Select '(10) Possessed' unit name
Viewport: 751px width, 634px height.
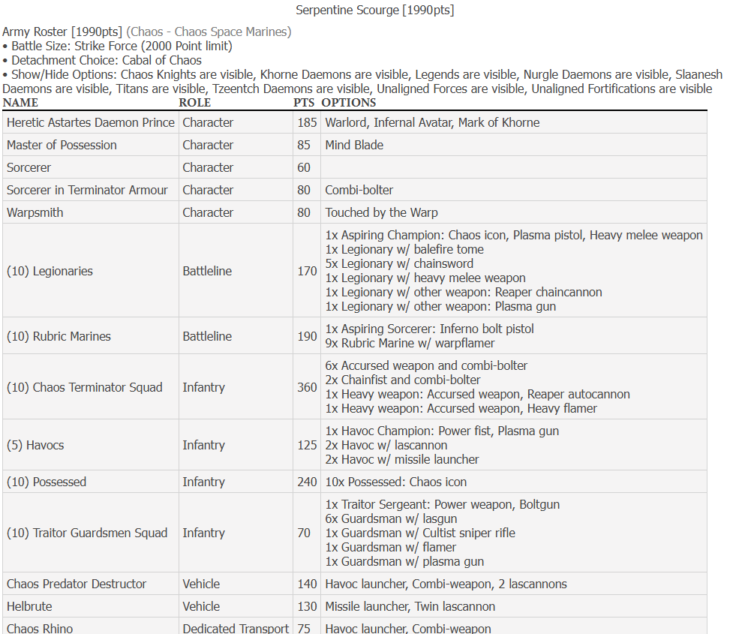47,482
